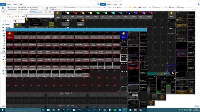
Task: Open the Share tab in plugins Explorer
Action: pos(15,4)
